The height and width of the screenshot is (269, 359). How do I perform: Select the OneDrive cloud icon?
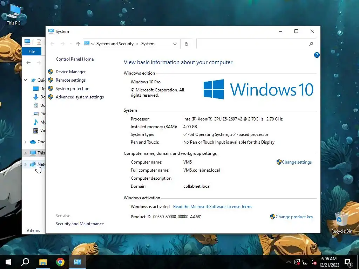pos(33,142)
